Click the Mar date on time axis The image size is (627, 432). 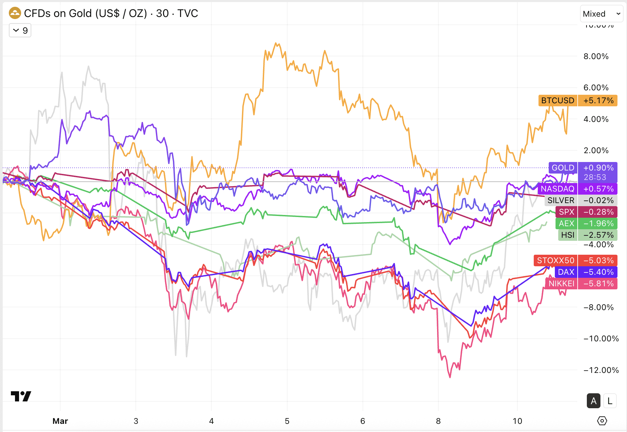(60, 421)
